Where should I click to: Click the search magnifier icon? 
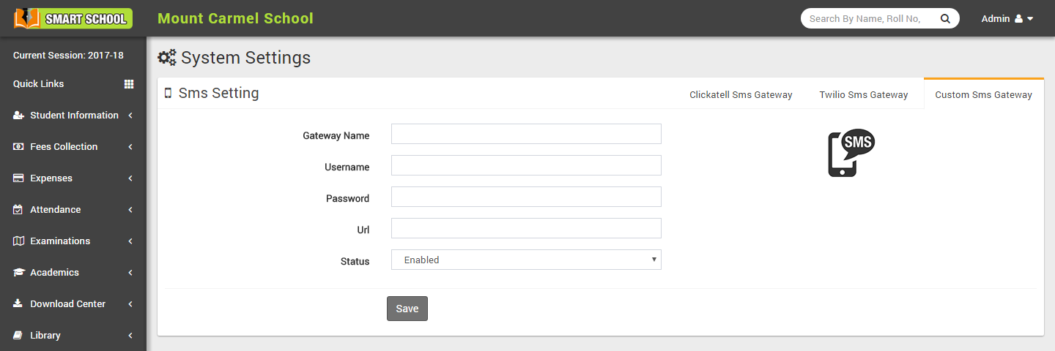945,19
